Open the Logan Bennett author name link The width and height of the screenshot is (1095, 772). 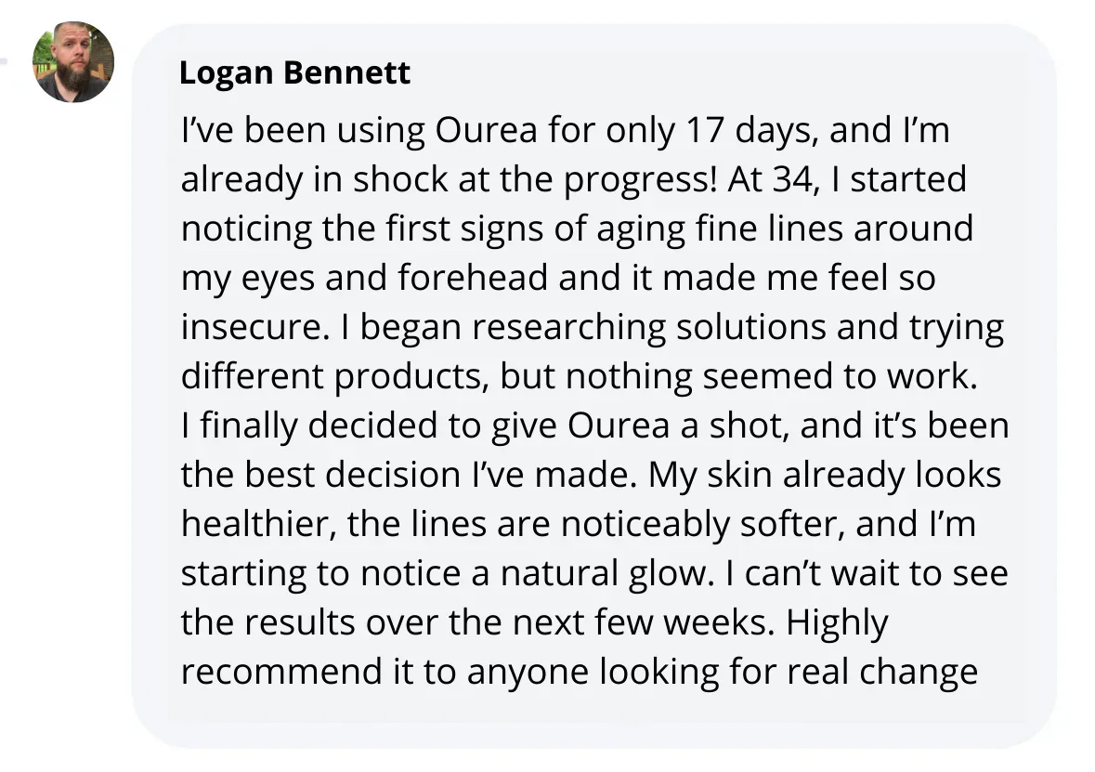coord(294,72)
